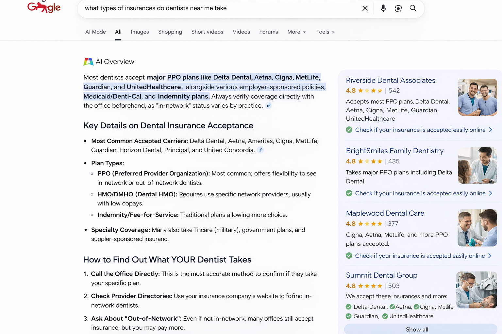The height and width of the screenshot is (334, 502).
Task: Clear the search query with the X icon
Action: (365, 8)
